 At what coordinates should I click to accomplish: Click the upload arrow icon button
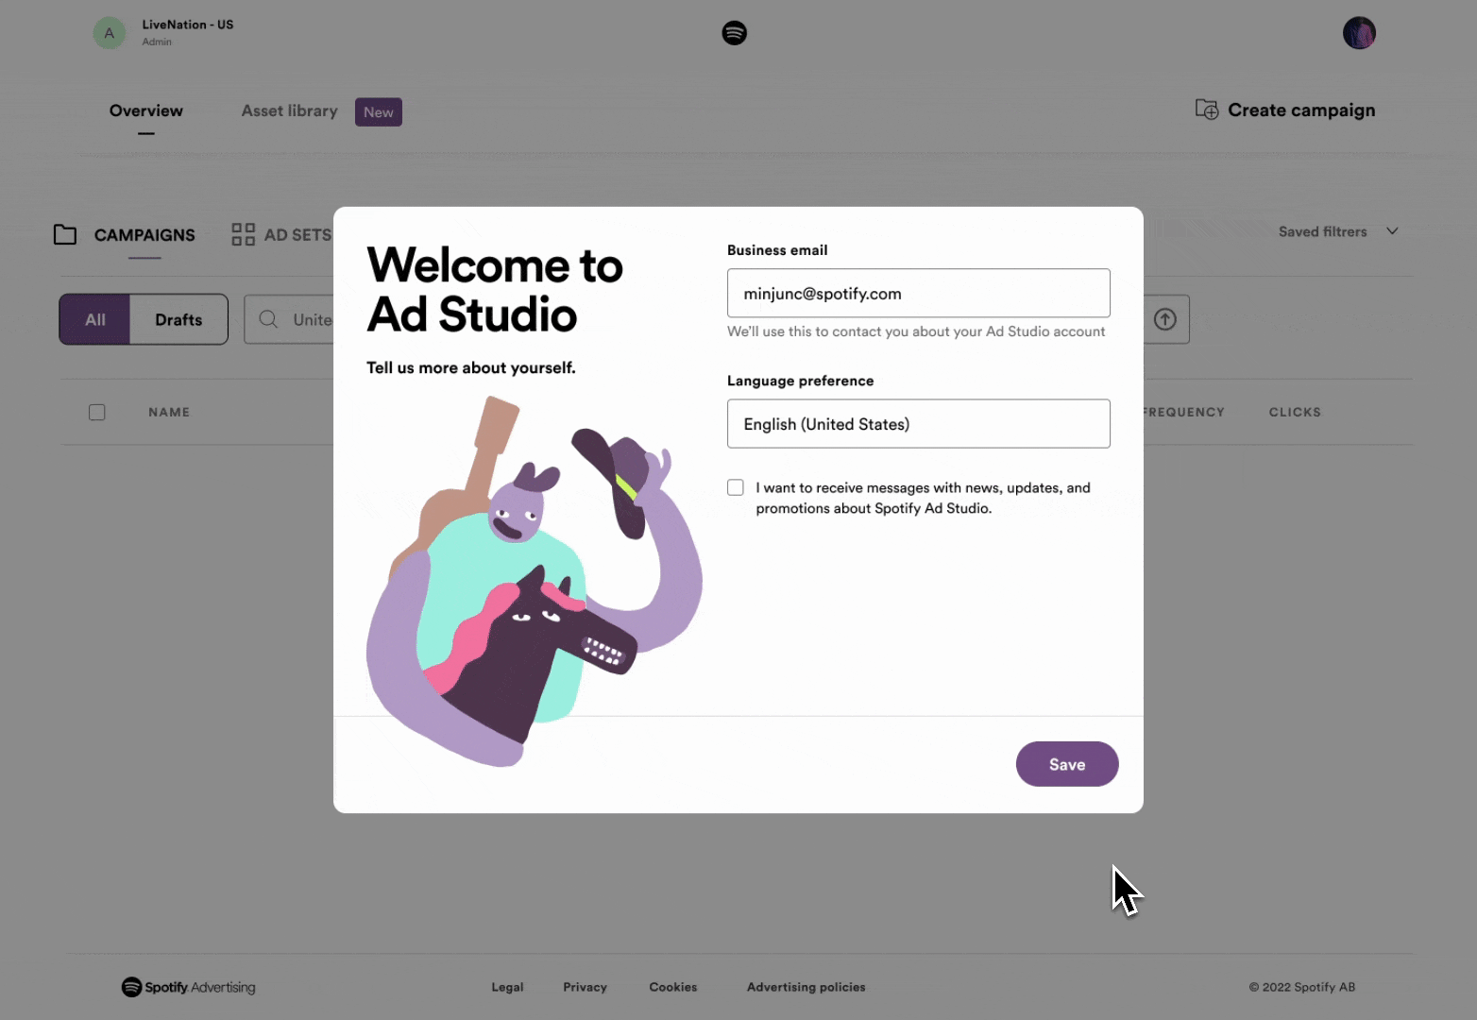(1165, 319)
